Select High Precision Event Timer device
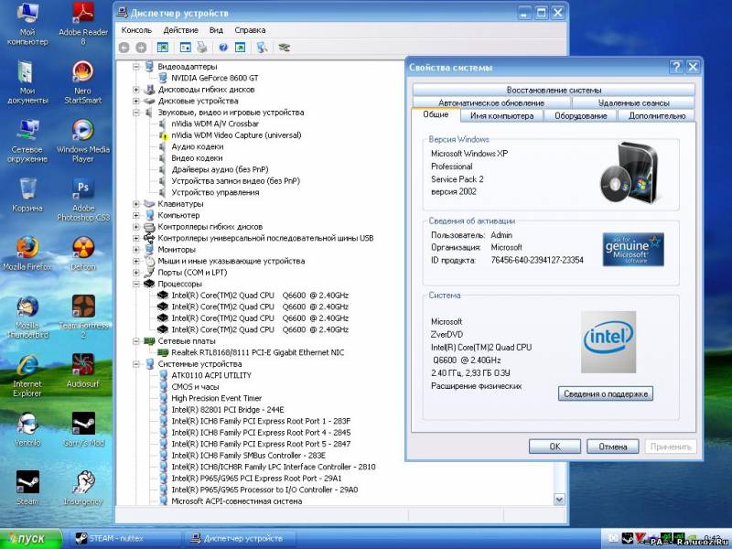Screen dimensions: 732x549 216,398
